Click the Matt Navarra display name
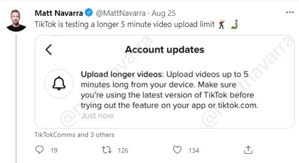Image resolution: width=299 pixels, height=163 pixels. tap(59, 13)
